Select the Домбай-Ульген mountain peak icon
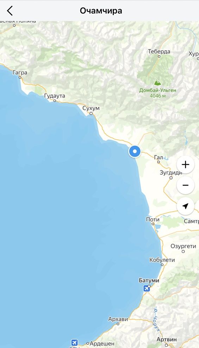 (157, 82)
